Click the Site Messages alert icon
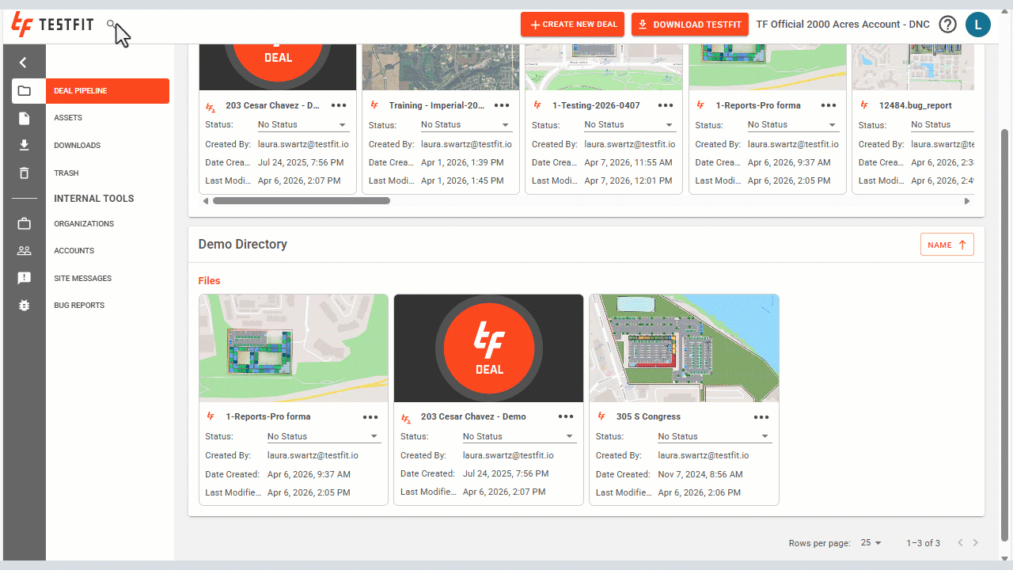Screen dimensions: 1013x570 24,279
